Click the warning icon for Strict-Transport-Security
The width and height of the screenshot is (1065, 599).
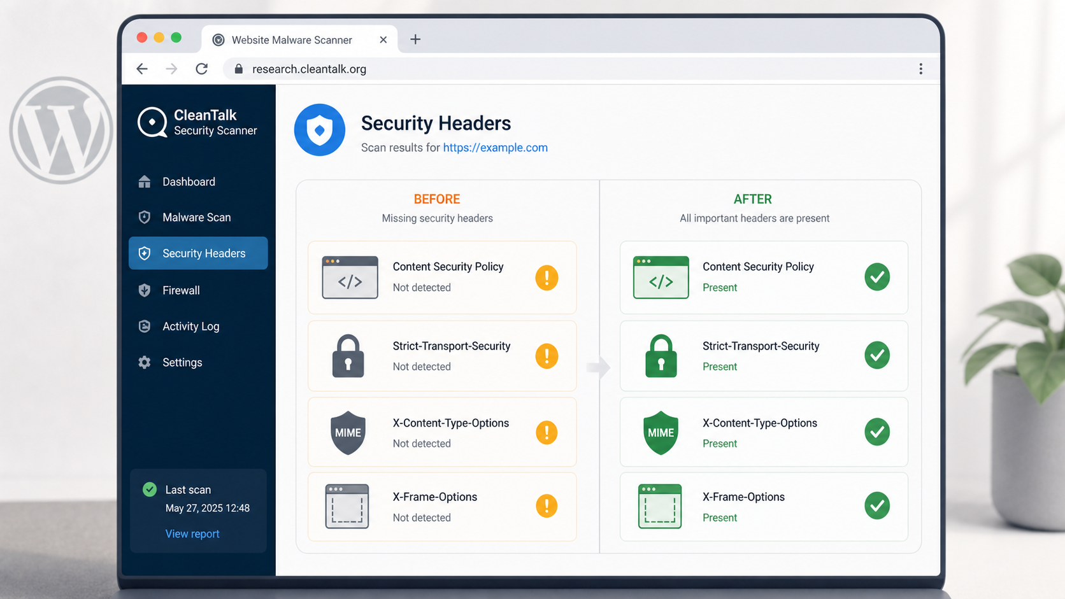[547, 356]
